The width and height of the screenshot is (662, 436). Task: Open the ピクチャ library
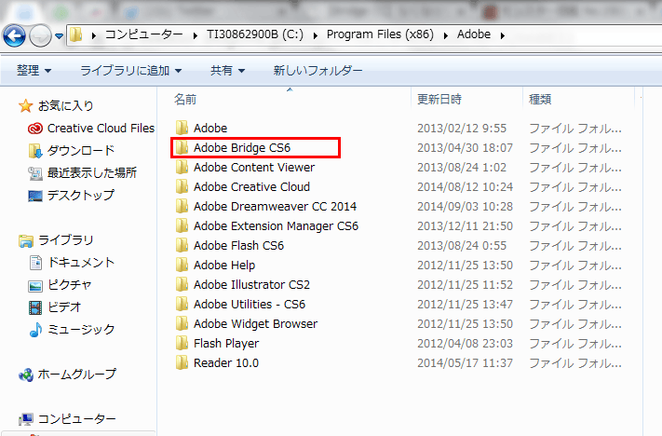69,285
